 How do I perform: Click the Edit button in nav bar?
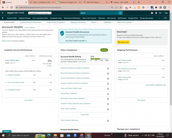click(x=165, y=18)
